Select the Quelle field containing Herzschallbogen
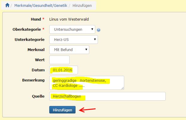 tap(107, 96)
